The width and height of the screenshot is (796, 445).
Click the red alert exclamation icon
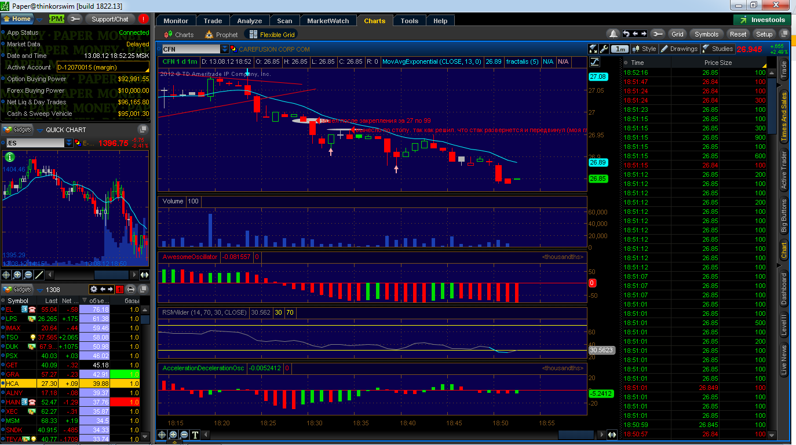144,19
